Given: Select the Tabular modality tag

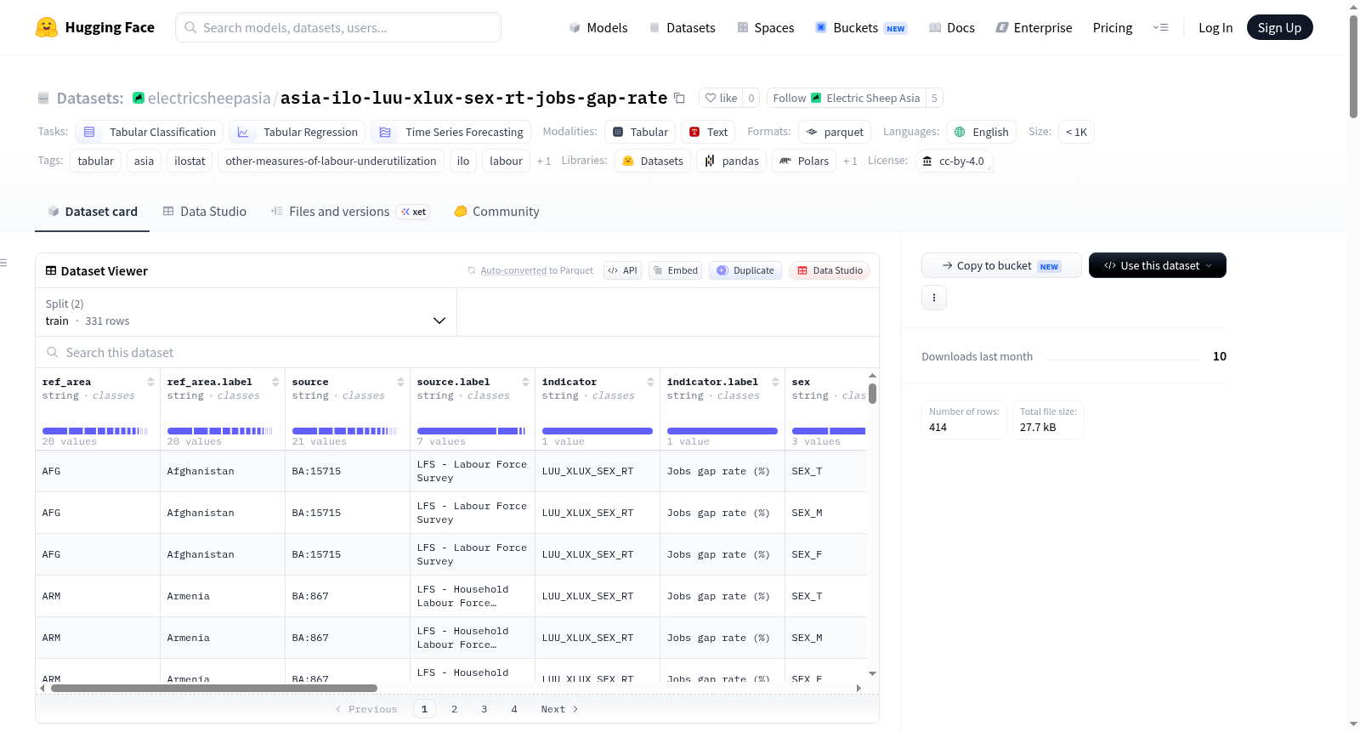Looking at the screenshot, I should (640, 132).
